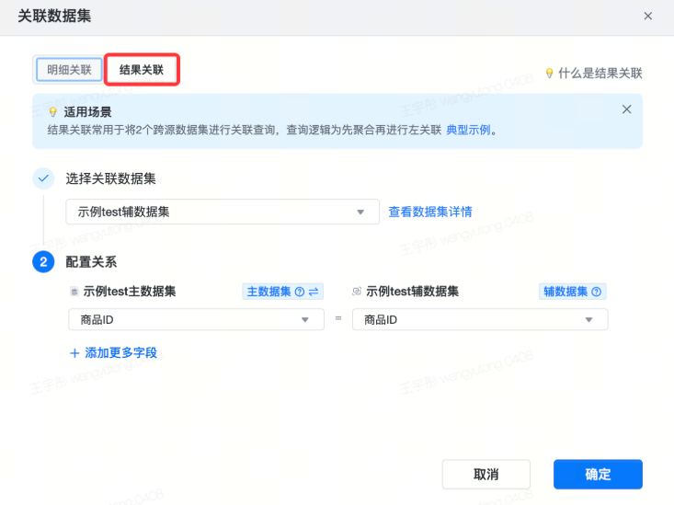Click the 取消 button

(x=486, y=474)
